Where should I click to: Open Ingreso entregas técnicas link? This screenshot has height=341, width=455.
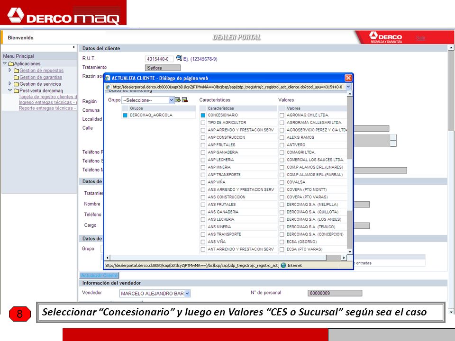[x=47, y=102]
